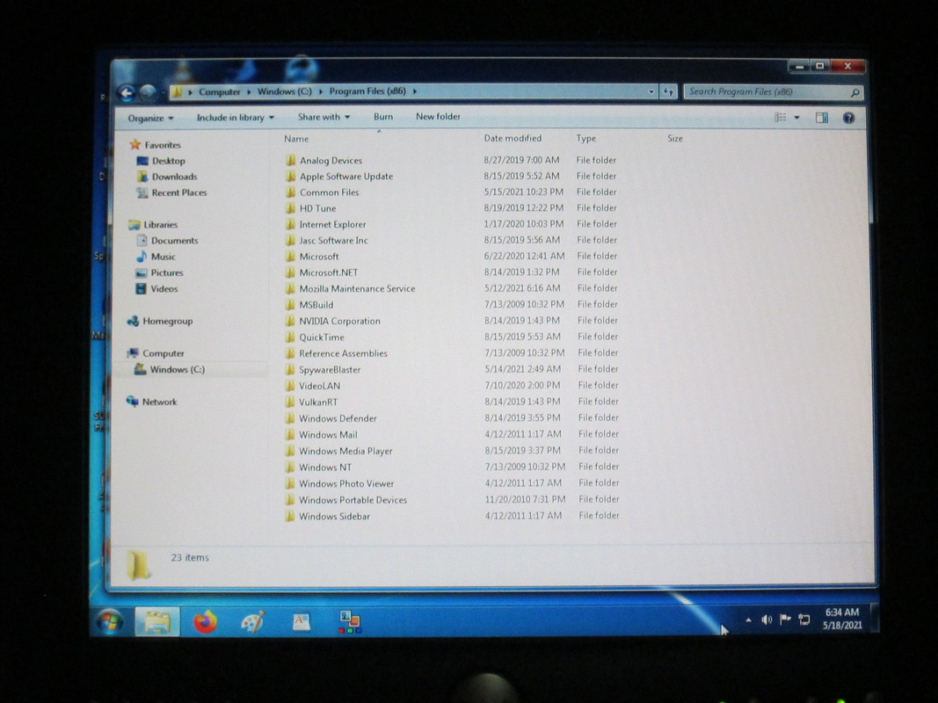Image resolution: width=938 pixels, height=703 pixels.
Task: Select the Apple Software Update folder icon
Action: click(291, 177)
